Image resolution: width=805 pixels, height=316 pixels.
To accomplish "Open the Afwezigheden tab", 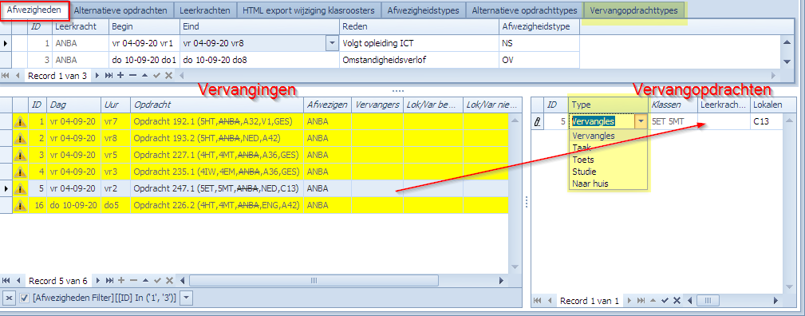I will [34, 10].
